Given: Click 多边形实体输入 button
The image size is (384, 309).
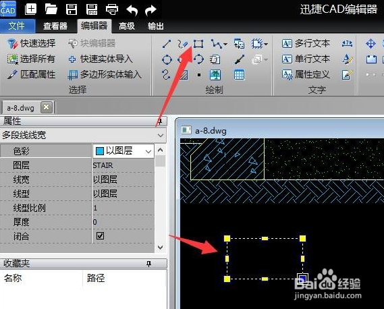Looking at the screenshot, I should [105, 75].
